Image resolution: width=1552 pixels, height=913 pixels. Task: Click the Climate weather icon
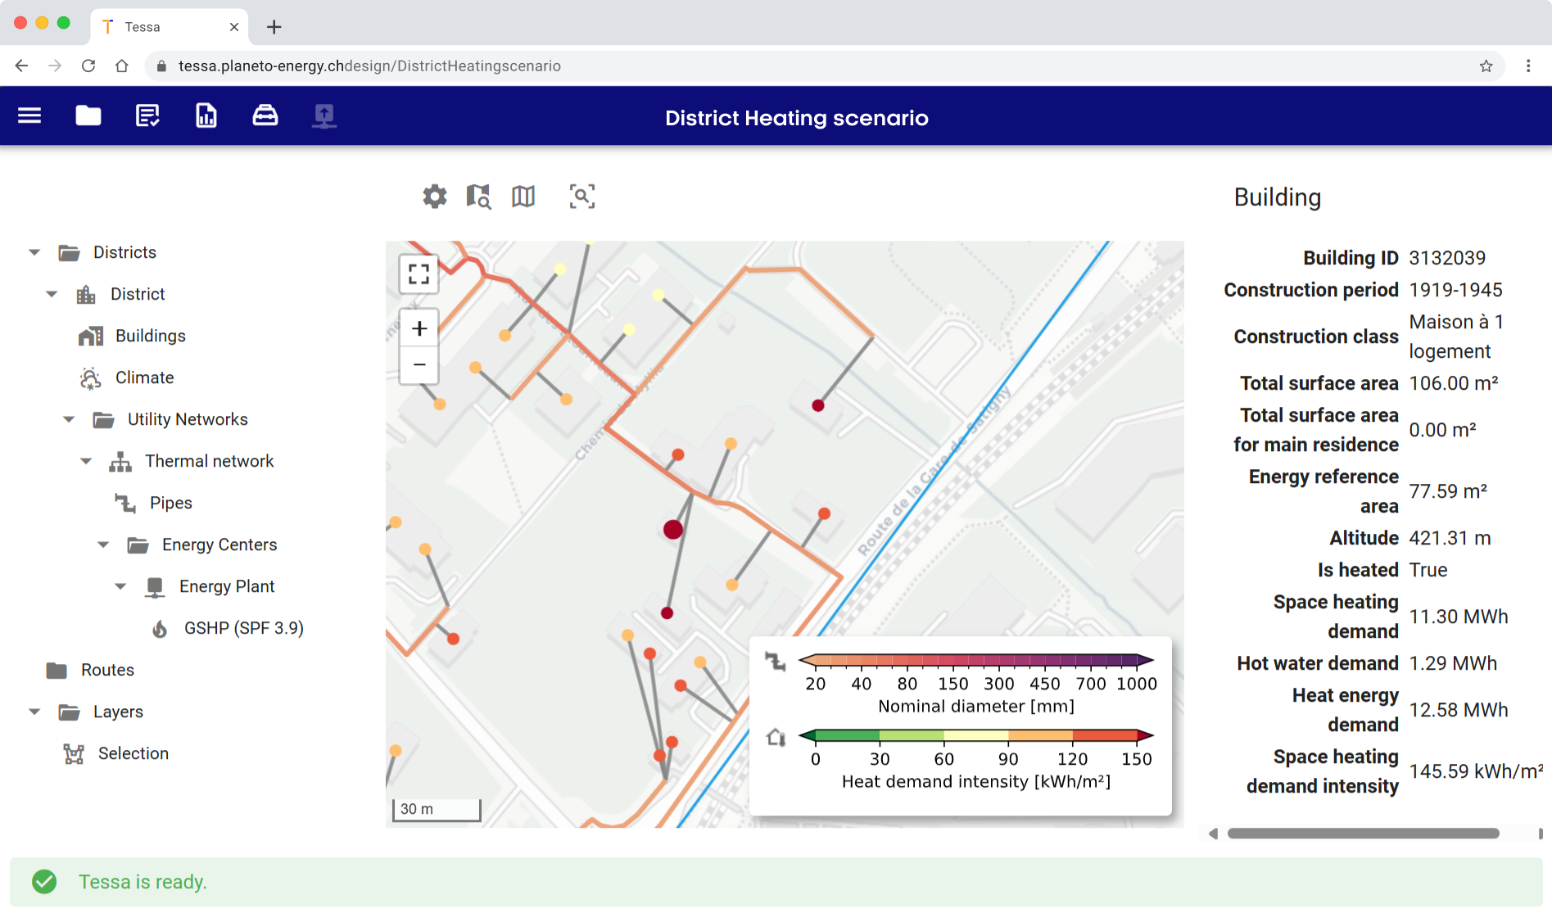tap(90, 377)
